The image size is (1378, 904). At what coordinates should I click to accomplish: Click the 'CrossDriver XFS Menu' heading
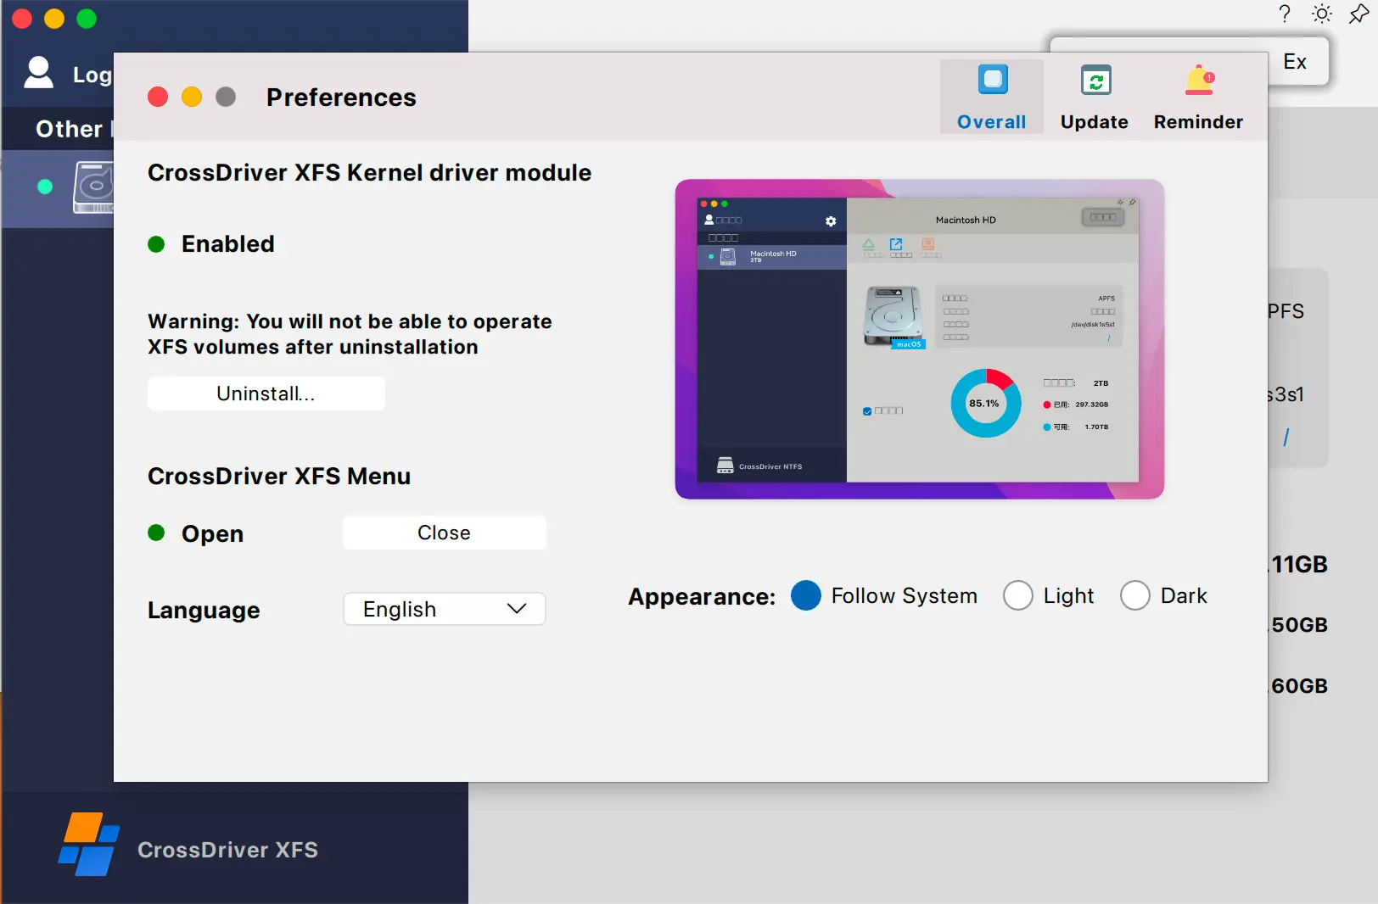[279, 477]
